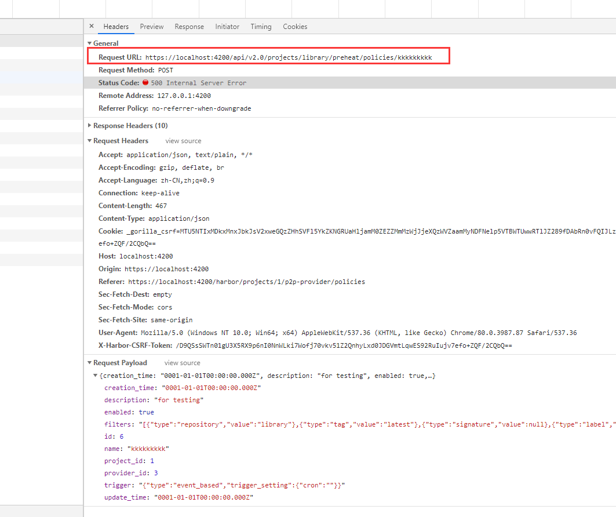Select the Initiator tab

click(227, 26)
